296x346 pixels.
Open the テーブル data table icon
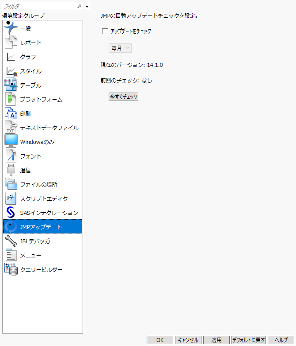[x=11, y=85]
